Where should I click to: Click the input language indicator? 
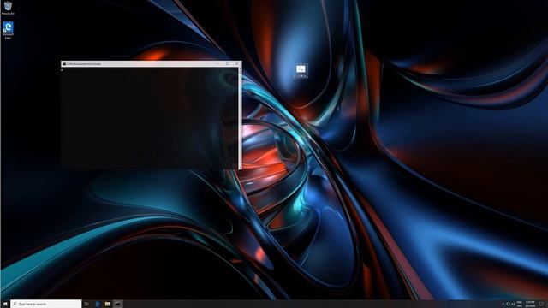(x=520, y=305)
